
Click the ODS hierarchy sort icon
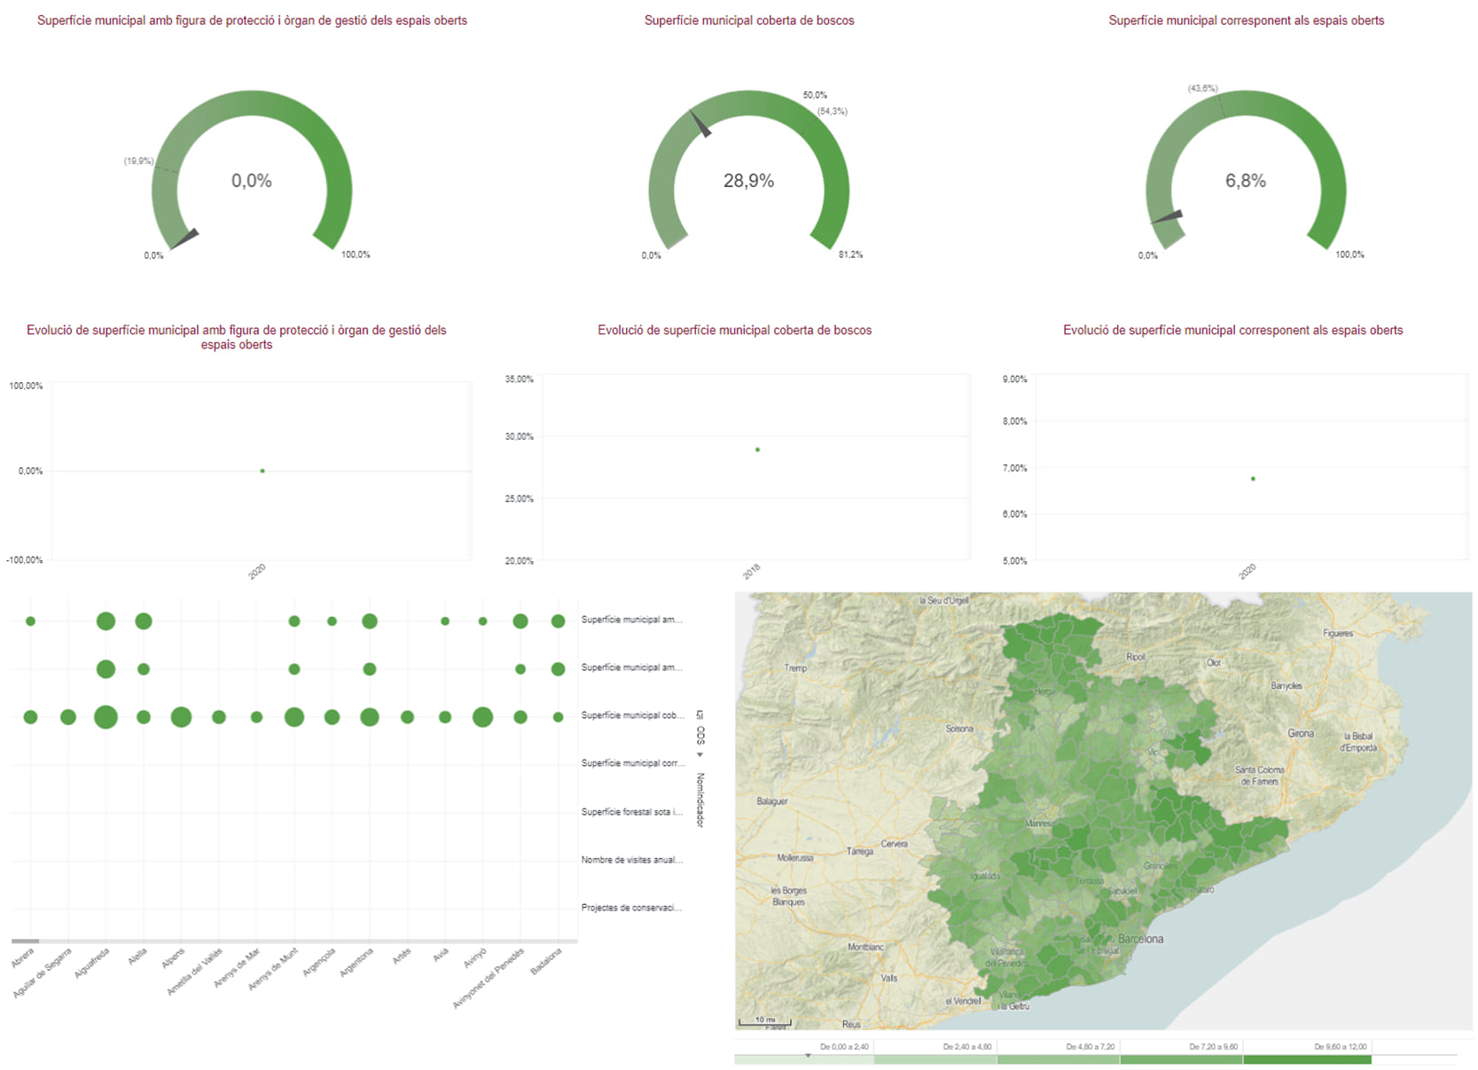pos(700,715)
